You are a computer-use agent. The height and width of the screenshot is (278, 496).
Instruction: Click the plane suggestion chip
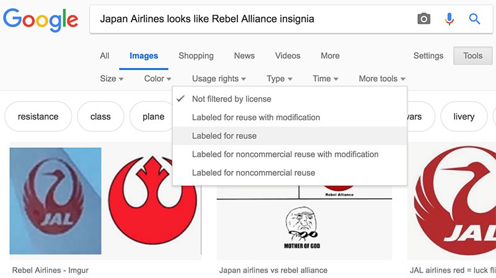click(152, 116)
